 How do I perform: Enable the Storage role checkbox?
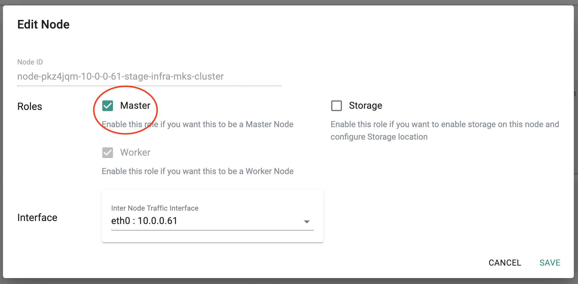tap(337, 106)
